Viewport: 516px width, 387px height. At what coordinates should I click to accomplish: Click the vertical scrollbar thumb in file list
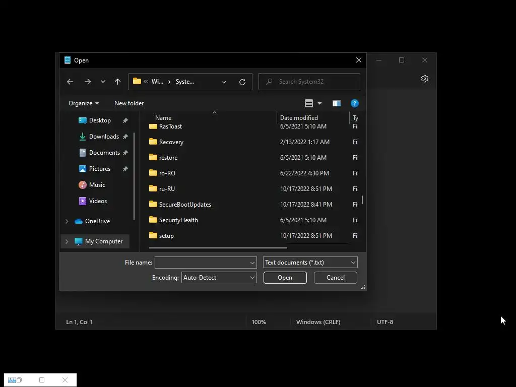362,200
